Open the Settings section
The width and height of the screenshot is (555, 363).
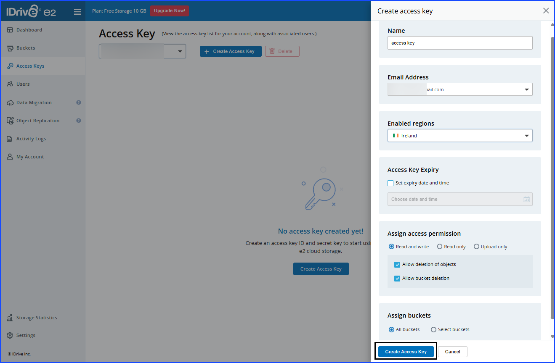[x=9, y=335]
